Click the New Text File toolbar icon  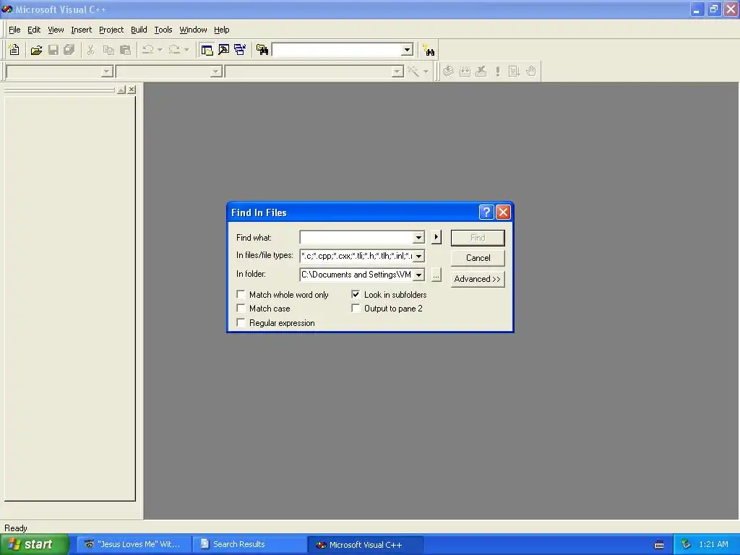[x=14, y=50]
